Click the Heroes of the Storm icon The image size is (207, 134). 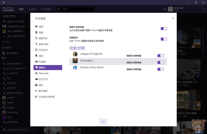coord(75,68)
